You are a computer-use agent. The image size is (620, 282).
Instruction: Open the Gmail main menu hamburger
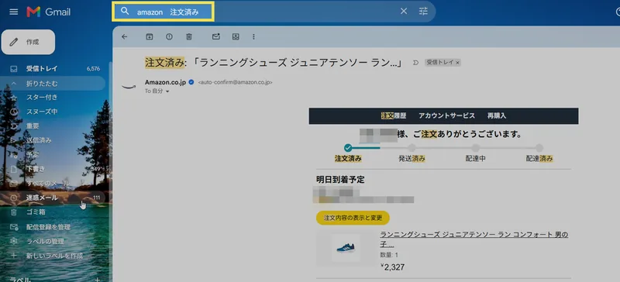(x=14, y=12)
